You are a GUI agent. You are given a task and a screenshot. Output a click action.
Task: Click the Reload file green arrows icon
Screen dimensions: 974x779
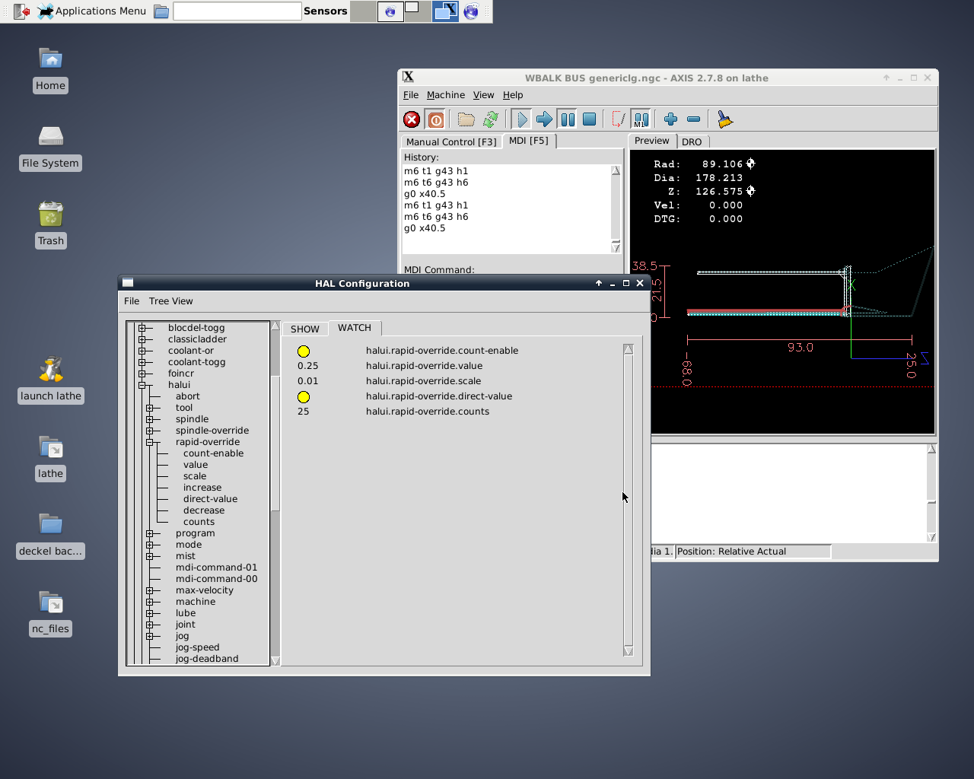tap(491, 119)
